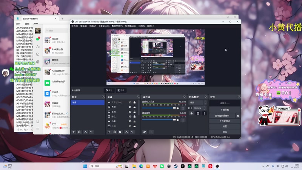This screenshot has width=302, height=170.
Task: Lock the 小黄 source with lock icon
Action: pyautogui.click(x=134, y=121)
